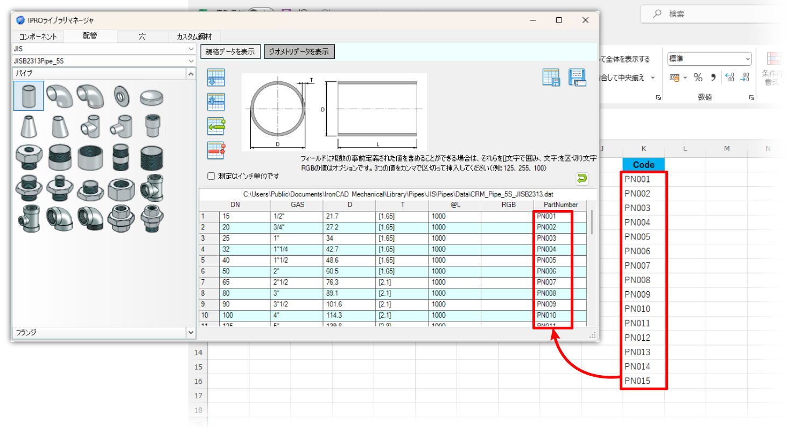Select Excel row 17 header

pyautogui.click(x=199, y=396)
